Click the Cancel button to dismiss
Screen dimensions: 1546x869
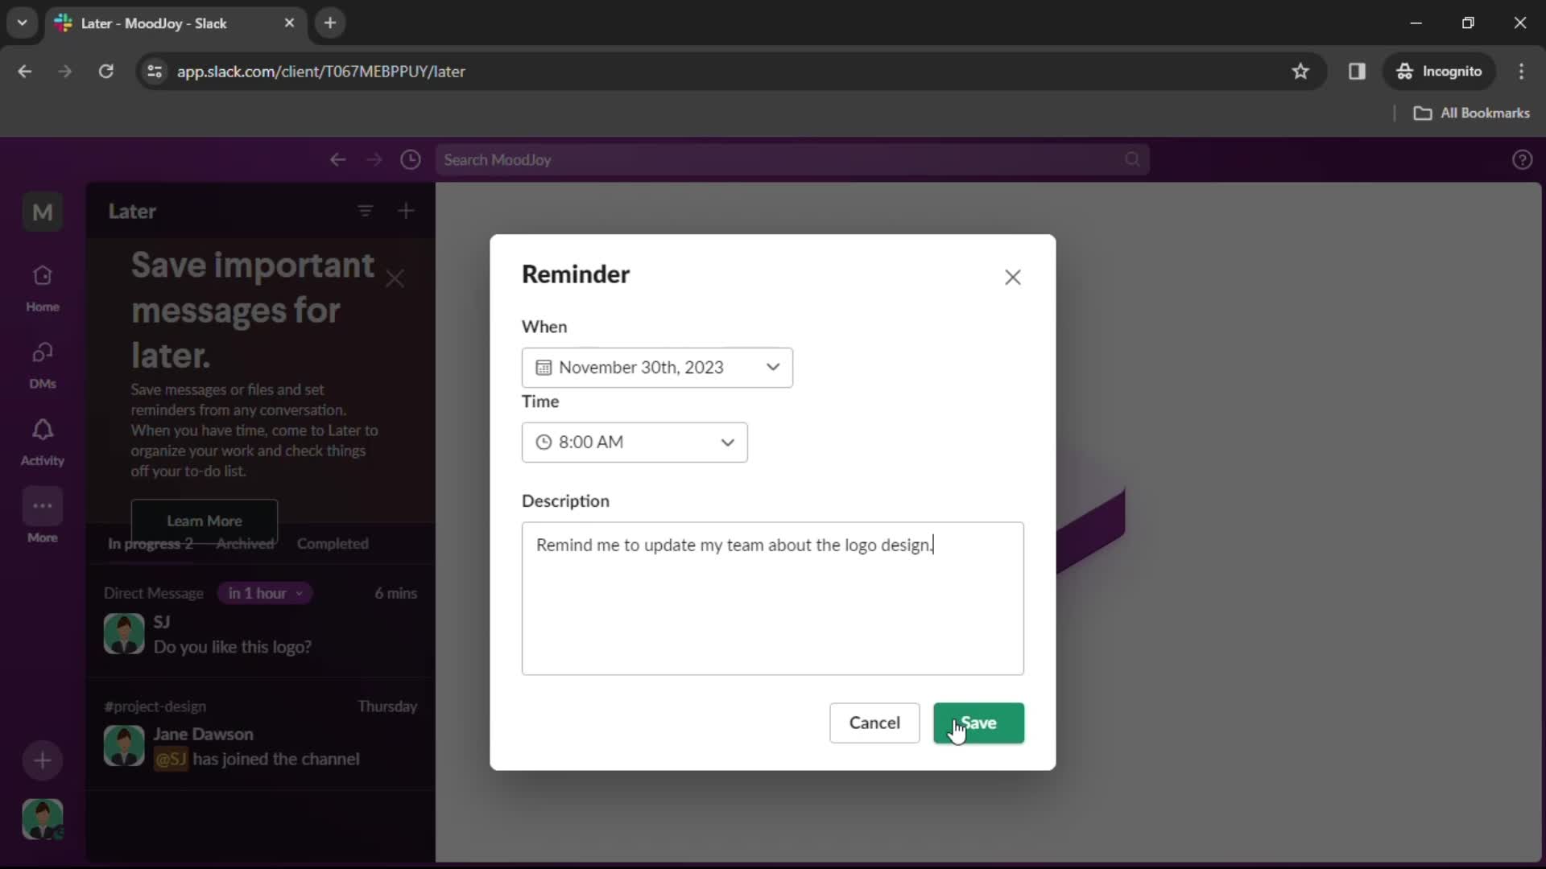[x=875, y=723]
